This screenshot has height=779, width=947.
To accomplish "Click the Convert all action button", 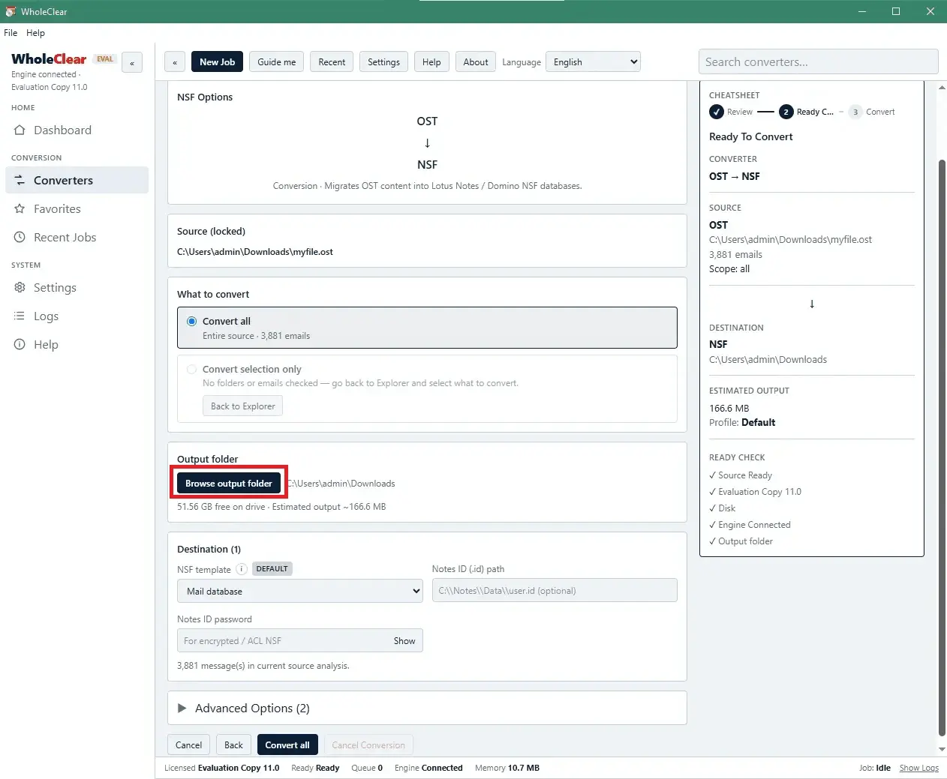I will tap(287, 745).
